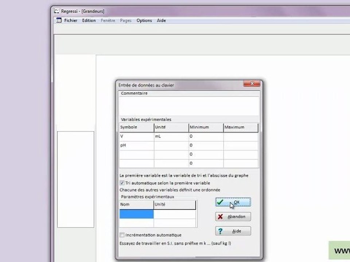Click the Minimum cell of the pH row

[x=206, y=146]
